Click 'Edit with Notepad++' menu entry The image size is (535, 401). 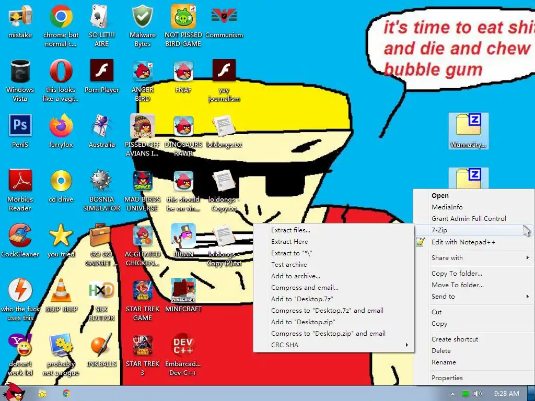[473, 242]
